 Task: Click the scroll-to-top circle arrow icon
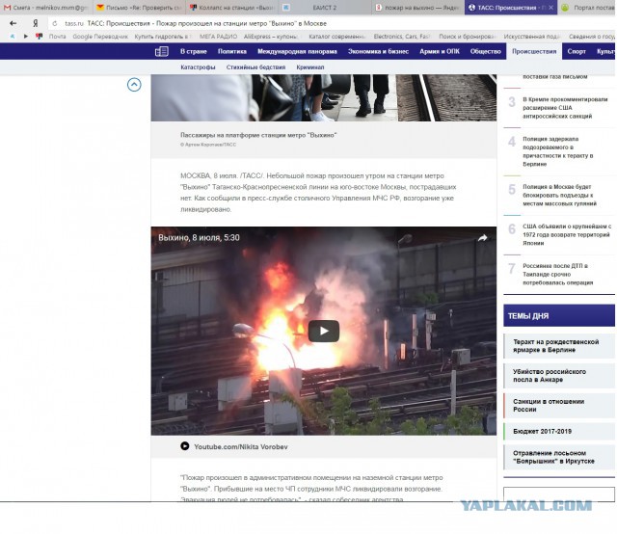134,85
